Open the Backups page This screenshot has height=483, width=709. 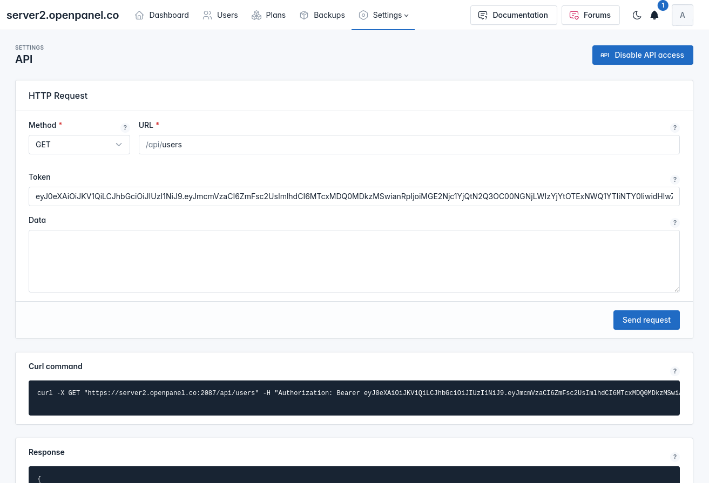[x=322, y=15]
